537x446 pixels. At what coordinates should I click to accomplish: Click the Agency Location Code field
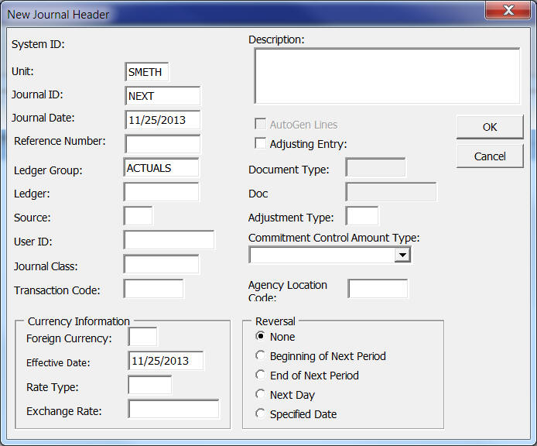point(378,289)
